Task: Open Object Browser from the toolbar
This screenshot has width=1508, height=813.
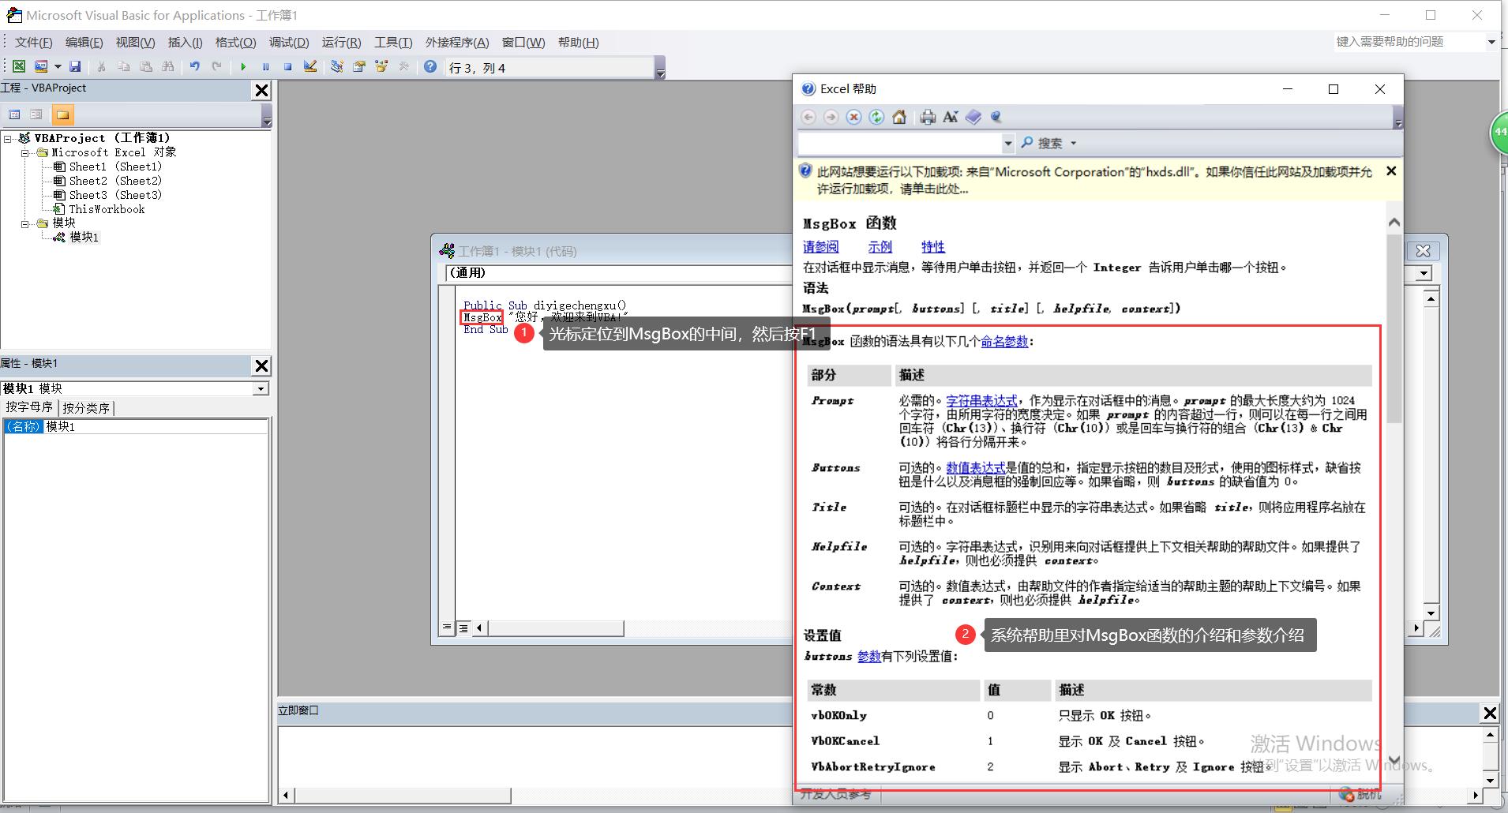Action: (x=381, y=67)
